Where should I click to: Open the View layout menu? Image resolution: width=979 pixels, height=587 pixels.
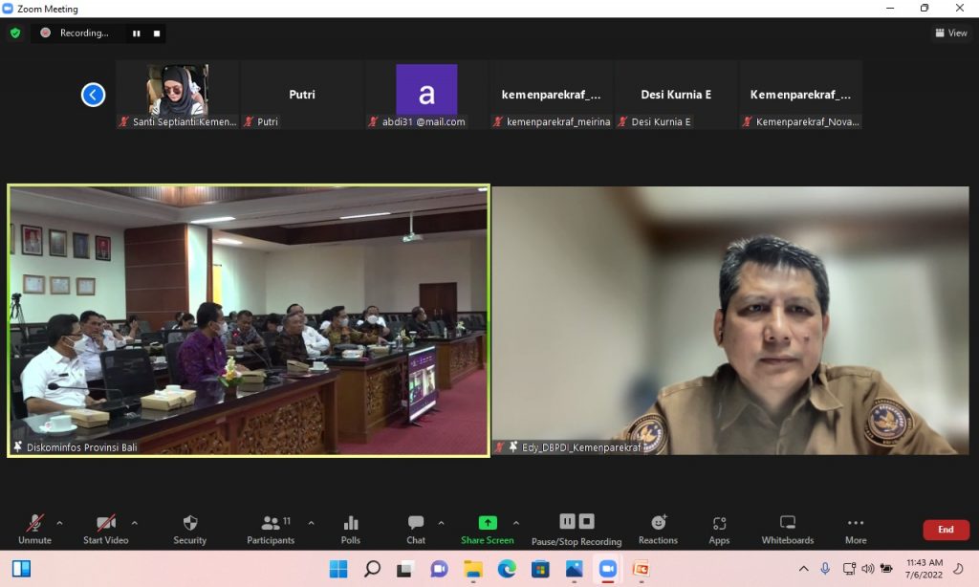point(951,33)
